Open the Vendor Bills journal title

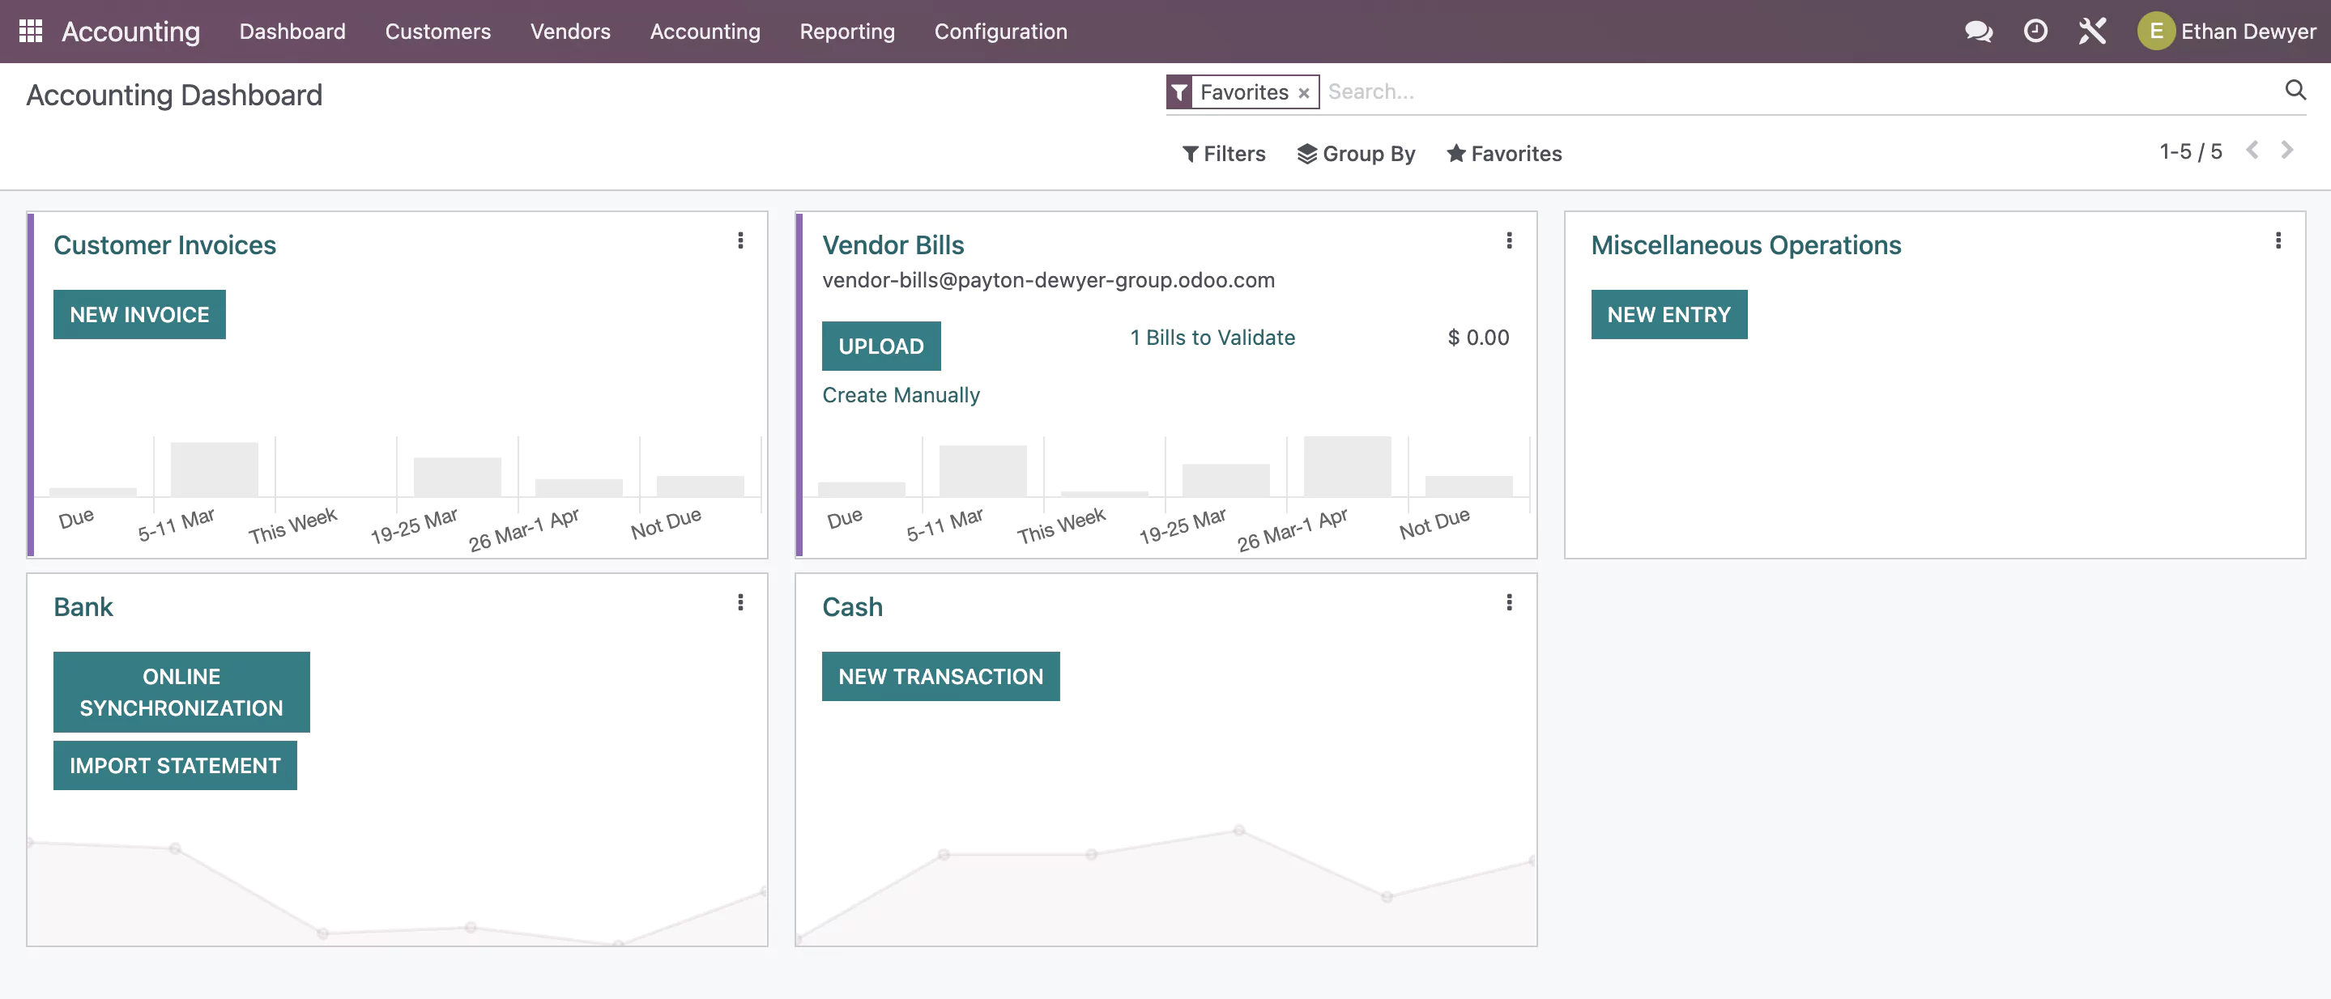click(x=893, y=245)
